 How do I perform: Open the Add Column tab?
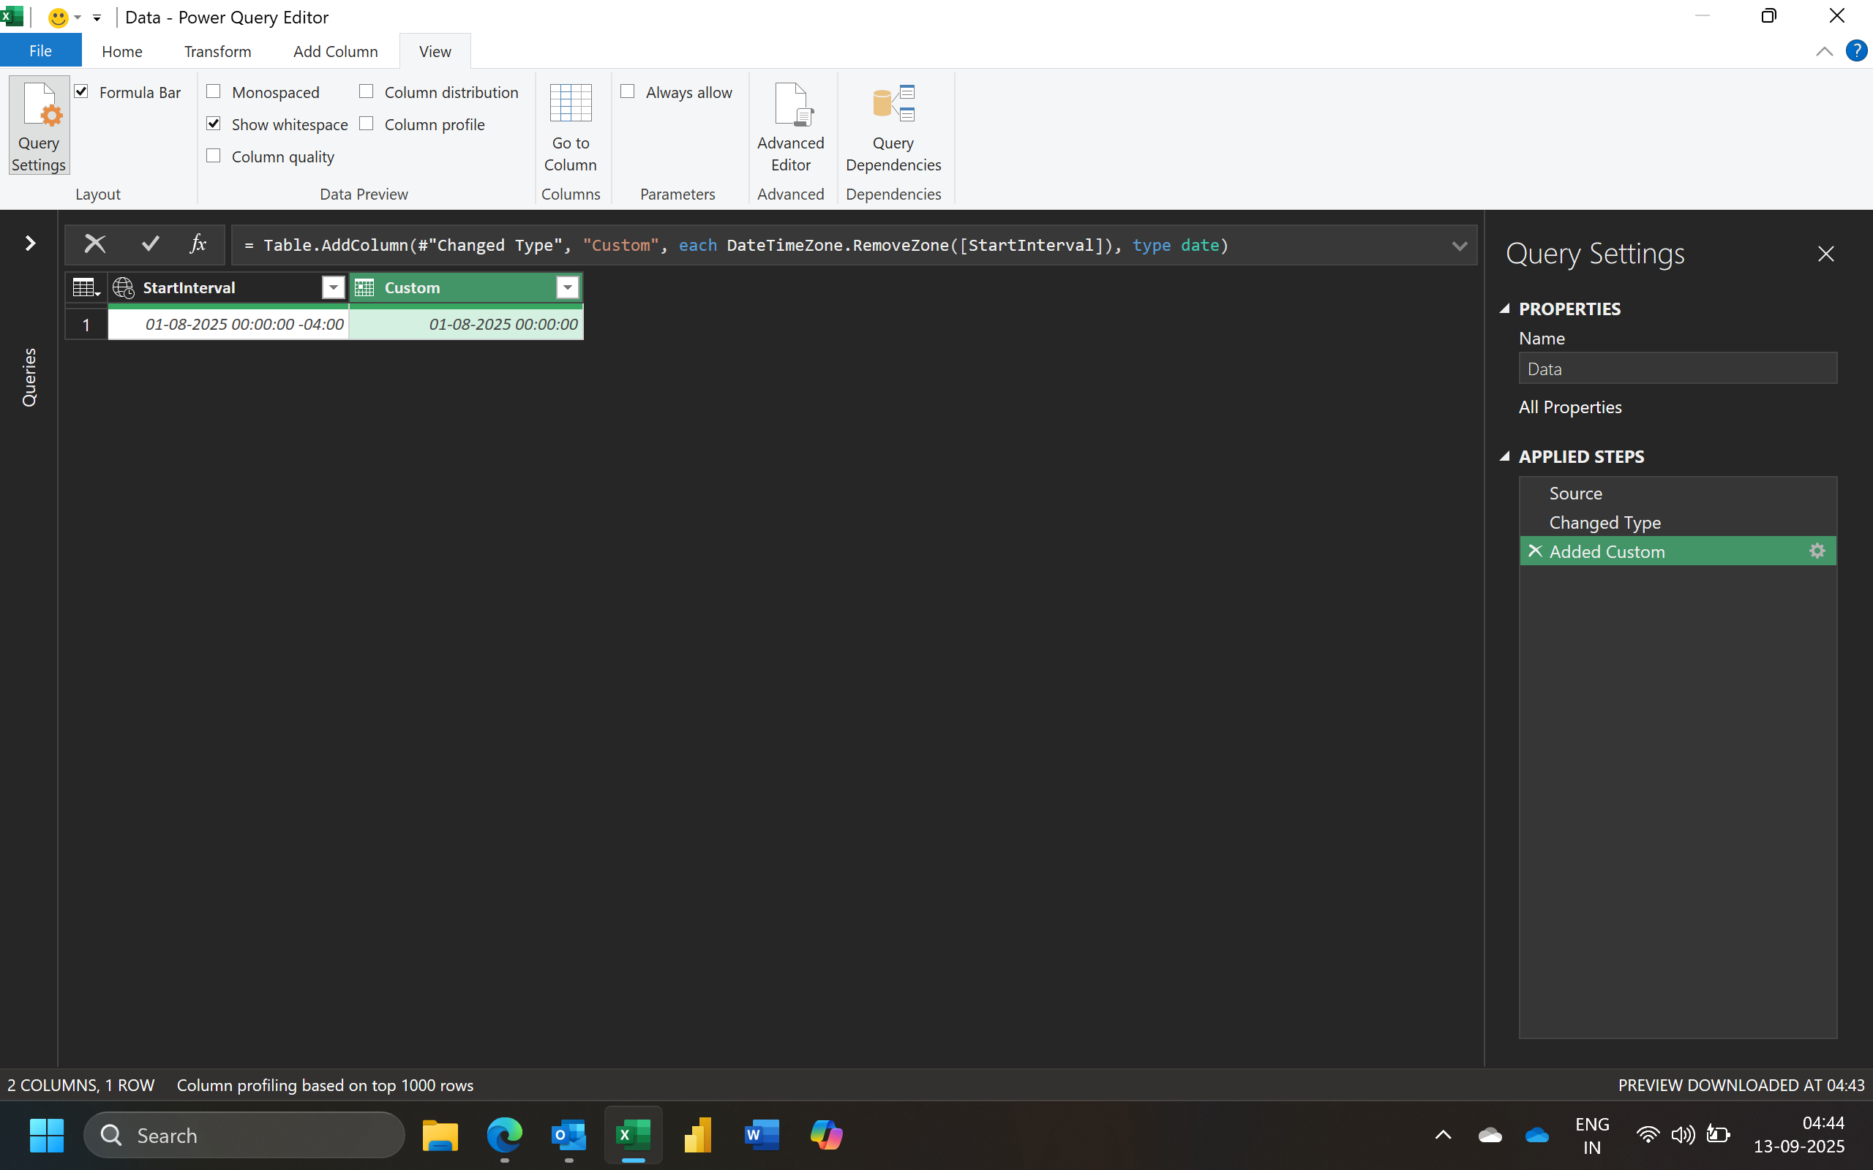pos(335,51)
